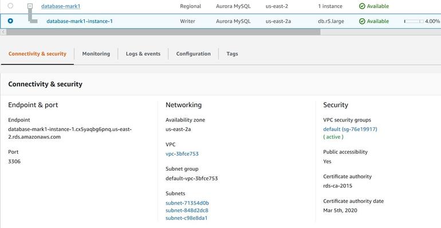441x228 pixels.
Task: Click the us-east-2 region cell
Action: [x=277, y=6]
